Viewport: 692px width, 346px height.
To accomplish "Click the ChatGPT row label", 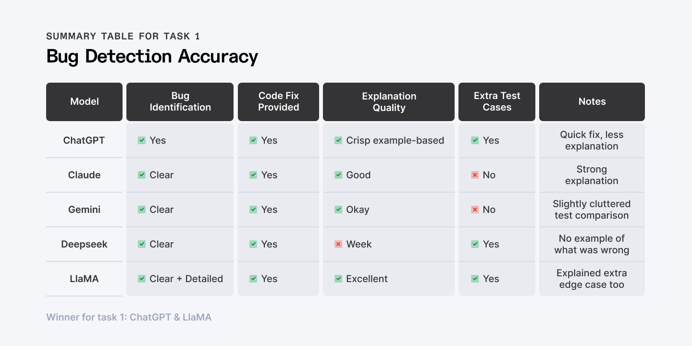I will tap(84, 140).
